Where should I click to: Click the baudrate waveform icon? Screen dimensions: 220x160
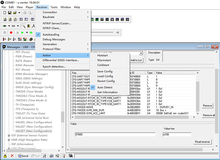tap(13, 26)
